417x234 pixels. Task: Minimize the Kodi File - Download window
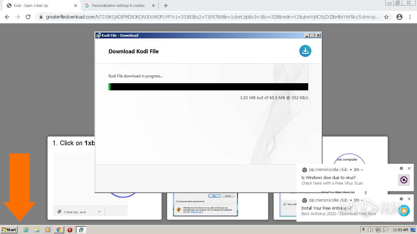point(307,35)
